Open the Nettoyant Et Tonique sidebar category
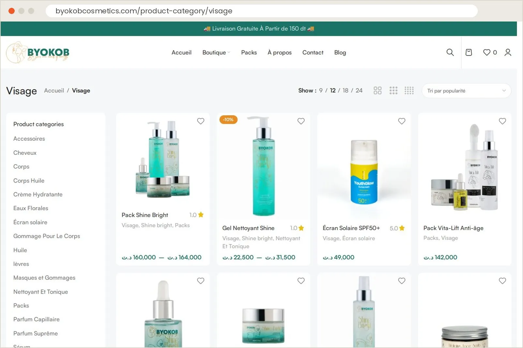Screen dimensions: 523x348 (x=41, y=292)
